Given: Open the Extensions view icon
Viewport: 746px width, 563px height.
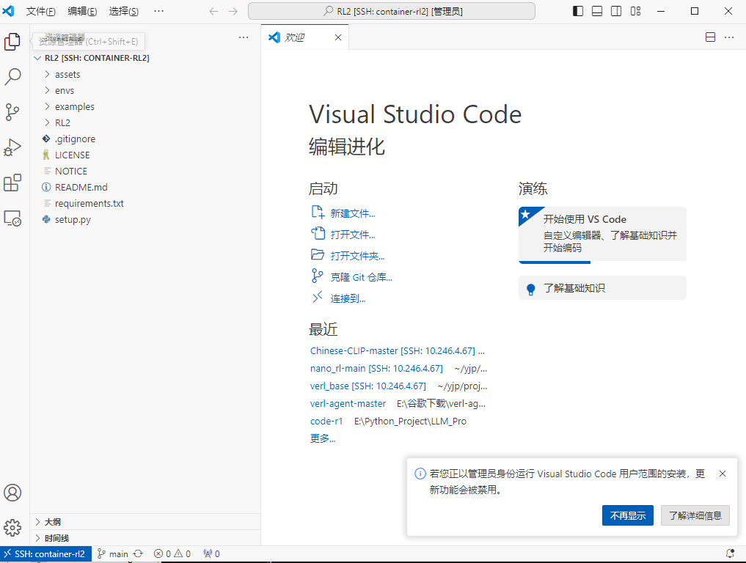Looking at the screenshot, I should point(12,183).
